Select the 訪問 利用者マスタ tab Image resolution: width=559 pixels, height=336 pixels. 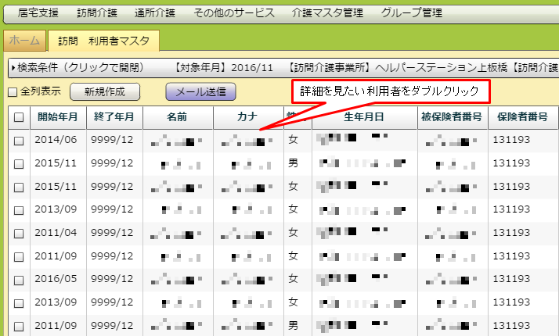coord(103,41)
